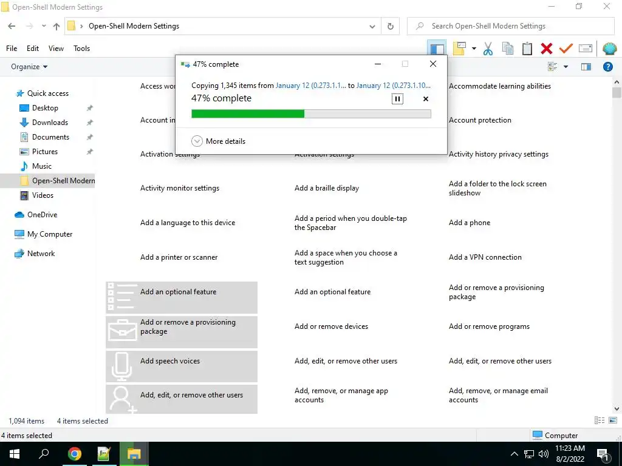Open the recent locations dropdown arrow

[x=44, y=26]
